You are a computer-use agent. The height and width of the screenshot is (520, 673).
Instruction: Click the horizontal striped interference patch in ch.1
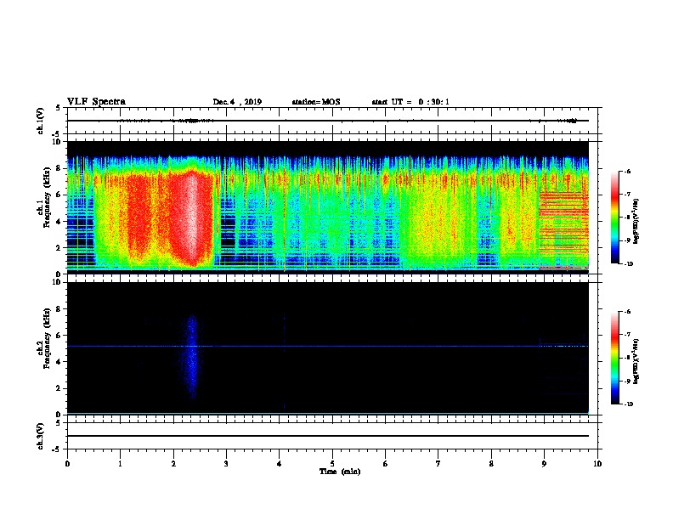click(563, 229)
